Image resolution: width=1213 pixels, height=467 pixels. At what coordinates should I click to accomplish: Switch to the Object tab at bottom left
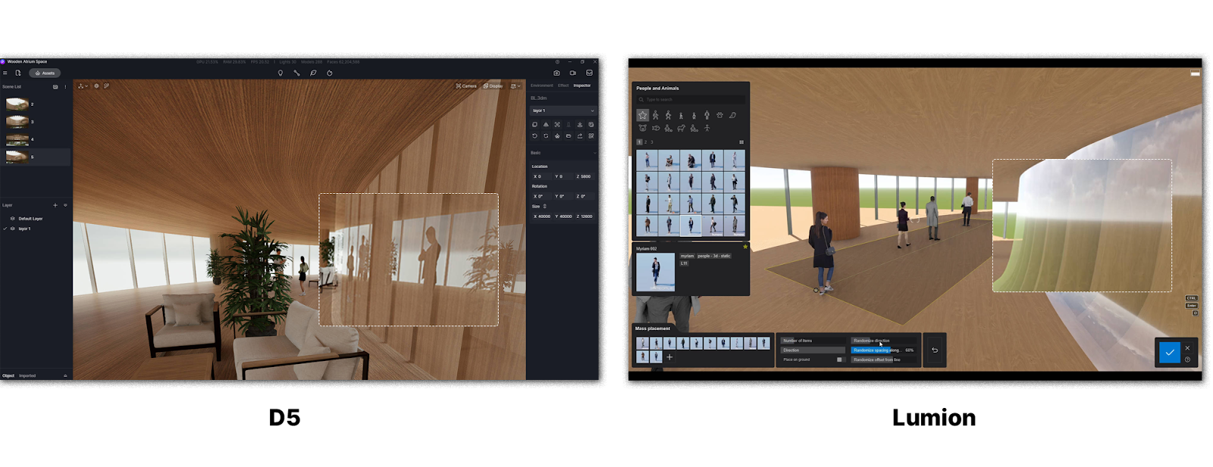pyautogui.click(x=8, y=375)
